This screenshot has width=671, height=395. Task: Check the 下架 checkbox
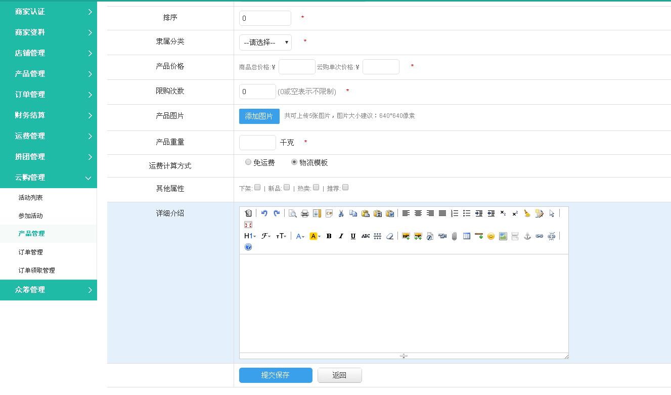(x=257, y=188)
